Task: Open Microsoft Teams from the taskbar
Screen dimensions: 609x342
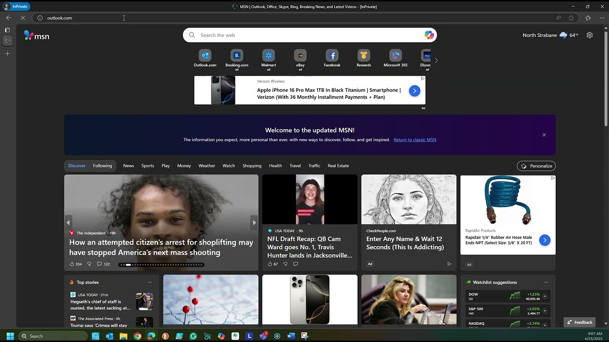Action: pos(263,336)
